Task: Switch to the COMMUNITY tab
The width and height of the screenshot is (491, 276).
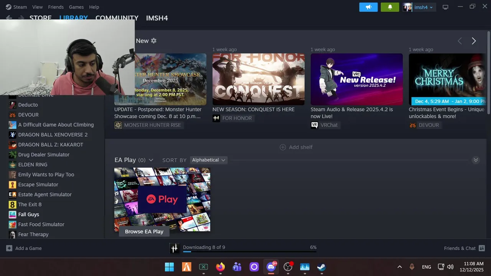Action: point(117,18)
